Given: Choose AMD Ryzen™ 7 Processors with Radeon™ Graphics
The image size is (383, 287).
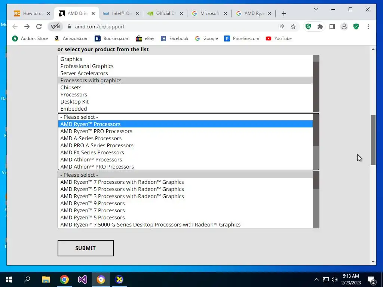Looking at the screenshot, I should click(x=185, y=182).
